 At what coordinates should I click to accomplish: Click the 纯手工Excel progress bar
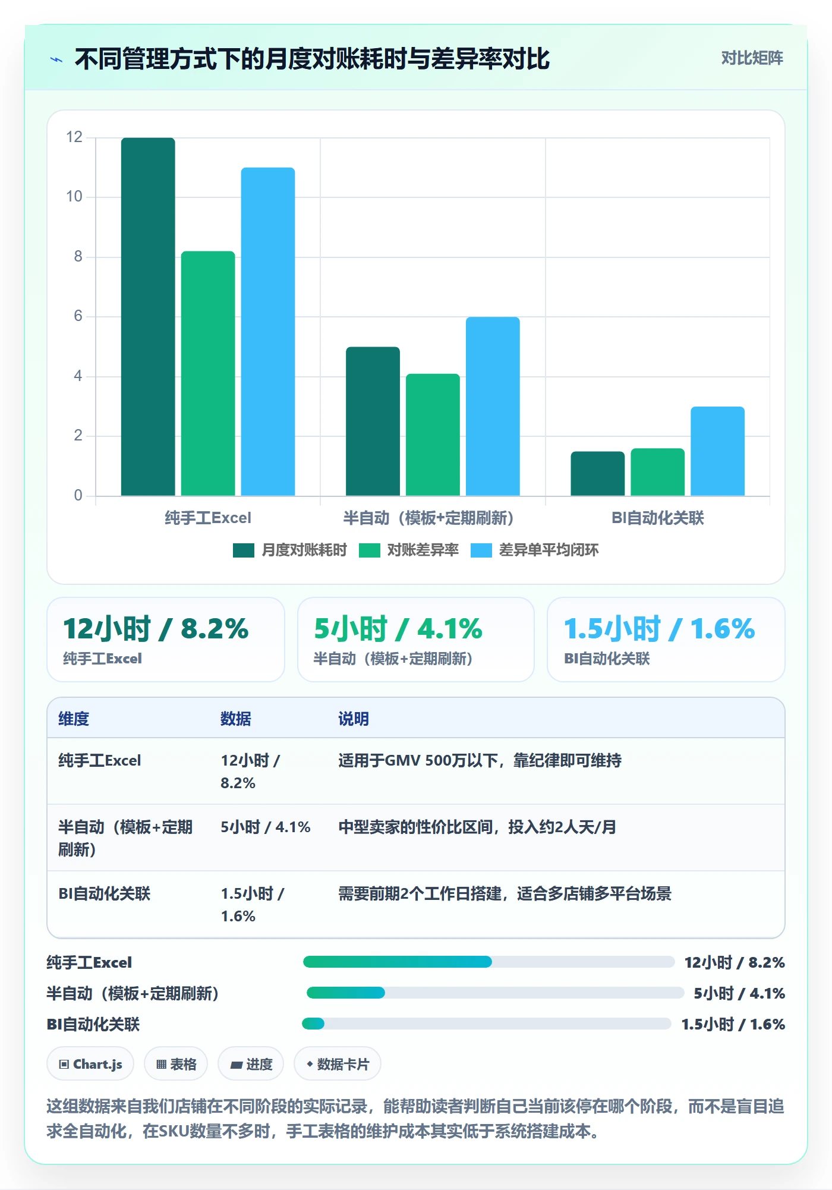[489, 962]
